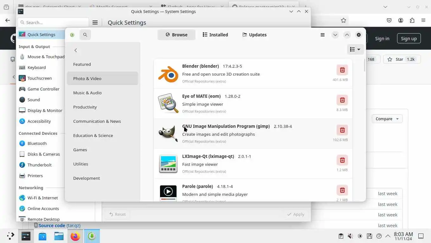Select the Development category

pos(102,178)
